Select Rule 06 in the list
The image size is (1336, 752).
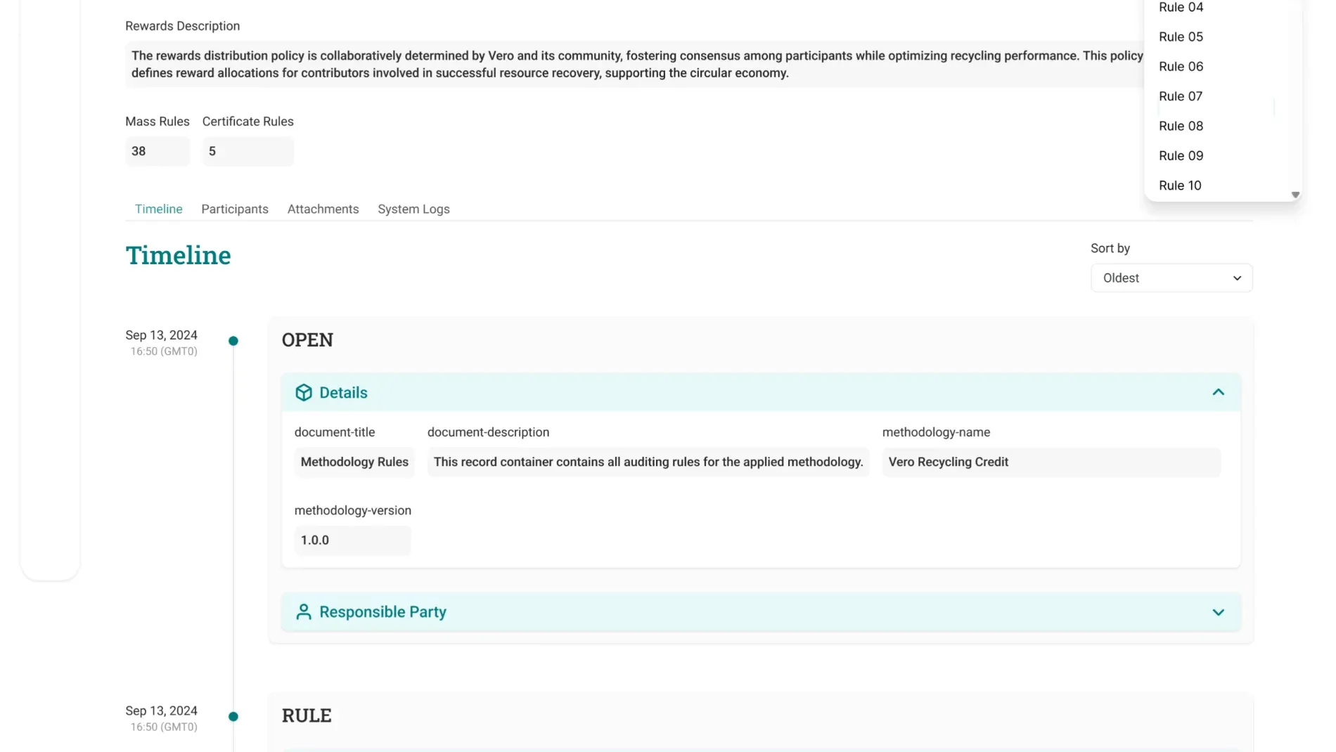pos(1181,66)
